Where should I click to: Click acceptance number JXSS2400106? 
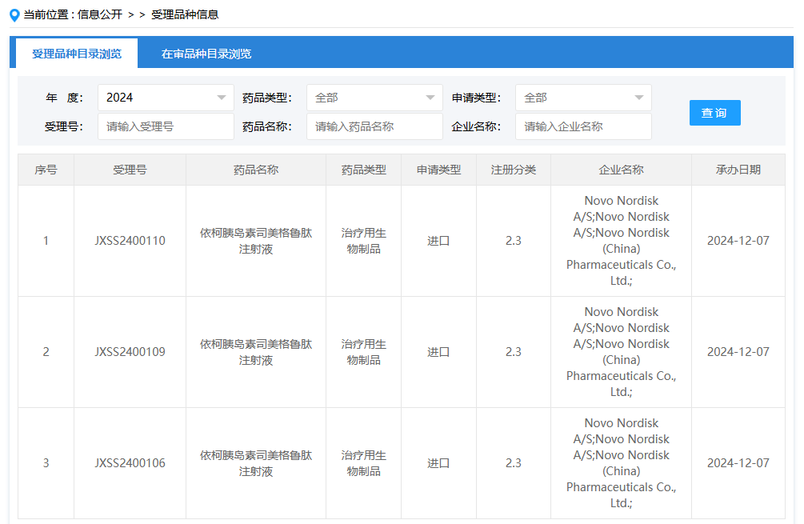[130, 463]
